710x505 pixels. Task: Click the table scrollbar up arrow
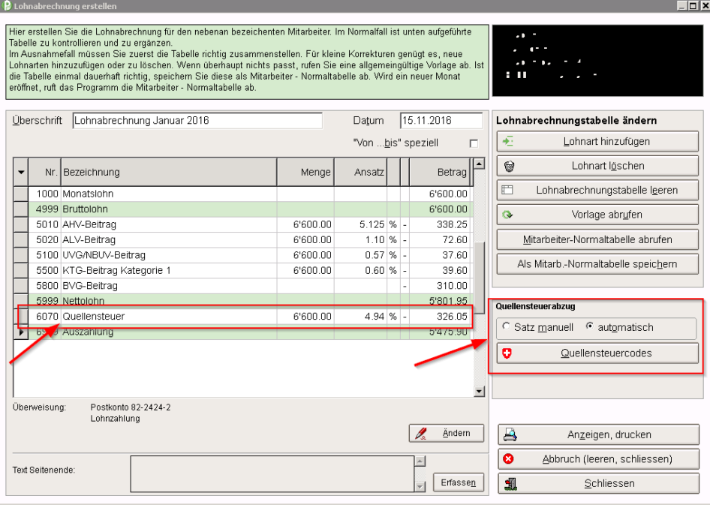click(x=479, y=163)
